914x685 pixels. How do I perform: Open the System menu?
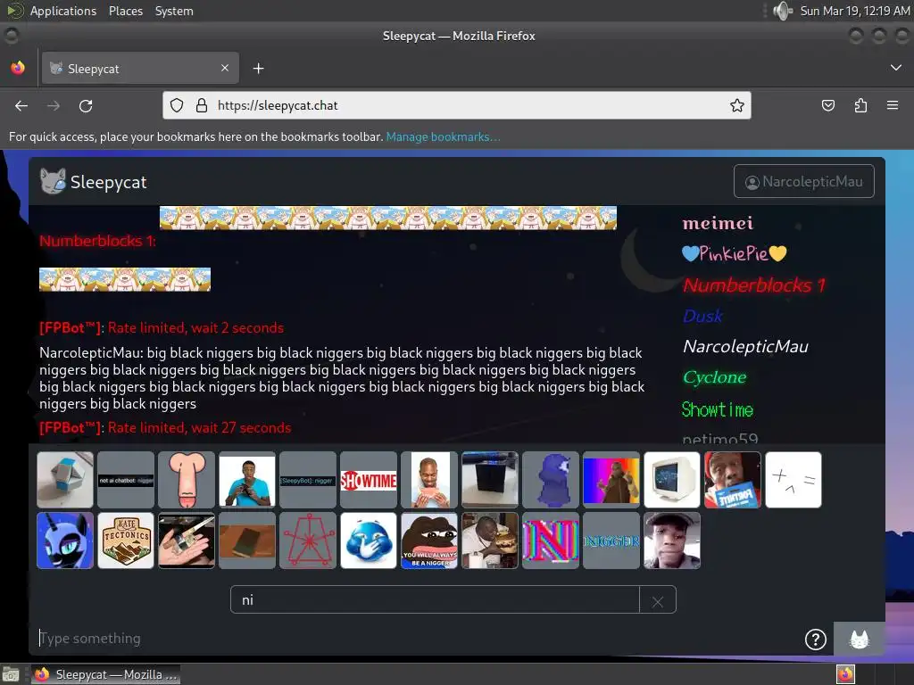174,11
